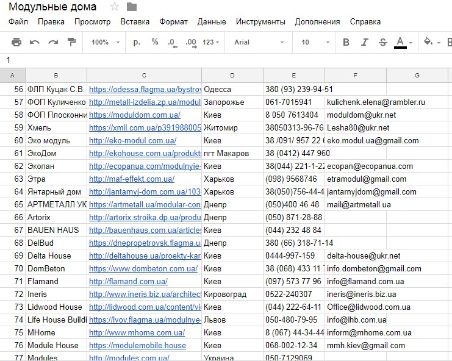Image resolution: width=452 pixels, height=361 pixels.
Task: Open the Инструменты menu
Action: [260, 22]
